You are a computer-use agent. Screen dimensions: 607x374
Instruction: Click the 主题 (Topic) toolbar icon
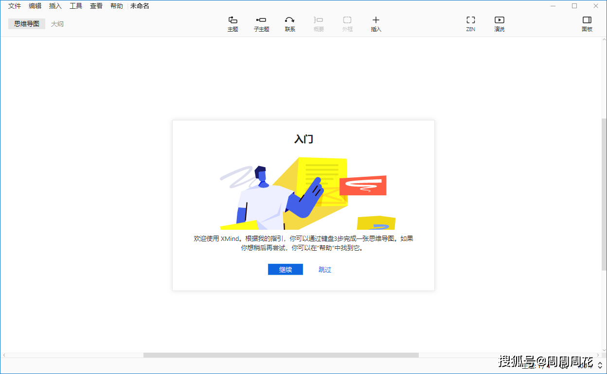[x=232, y=24]
